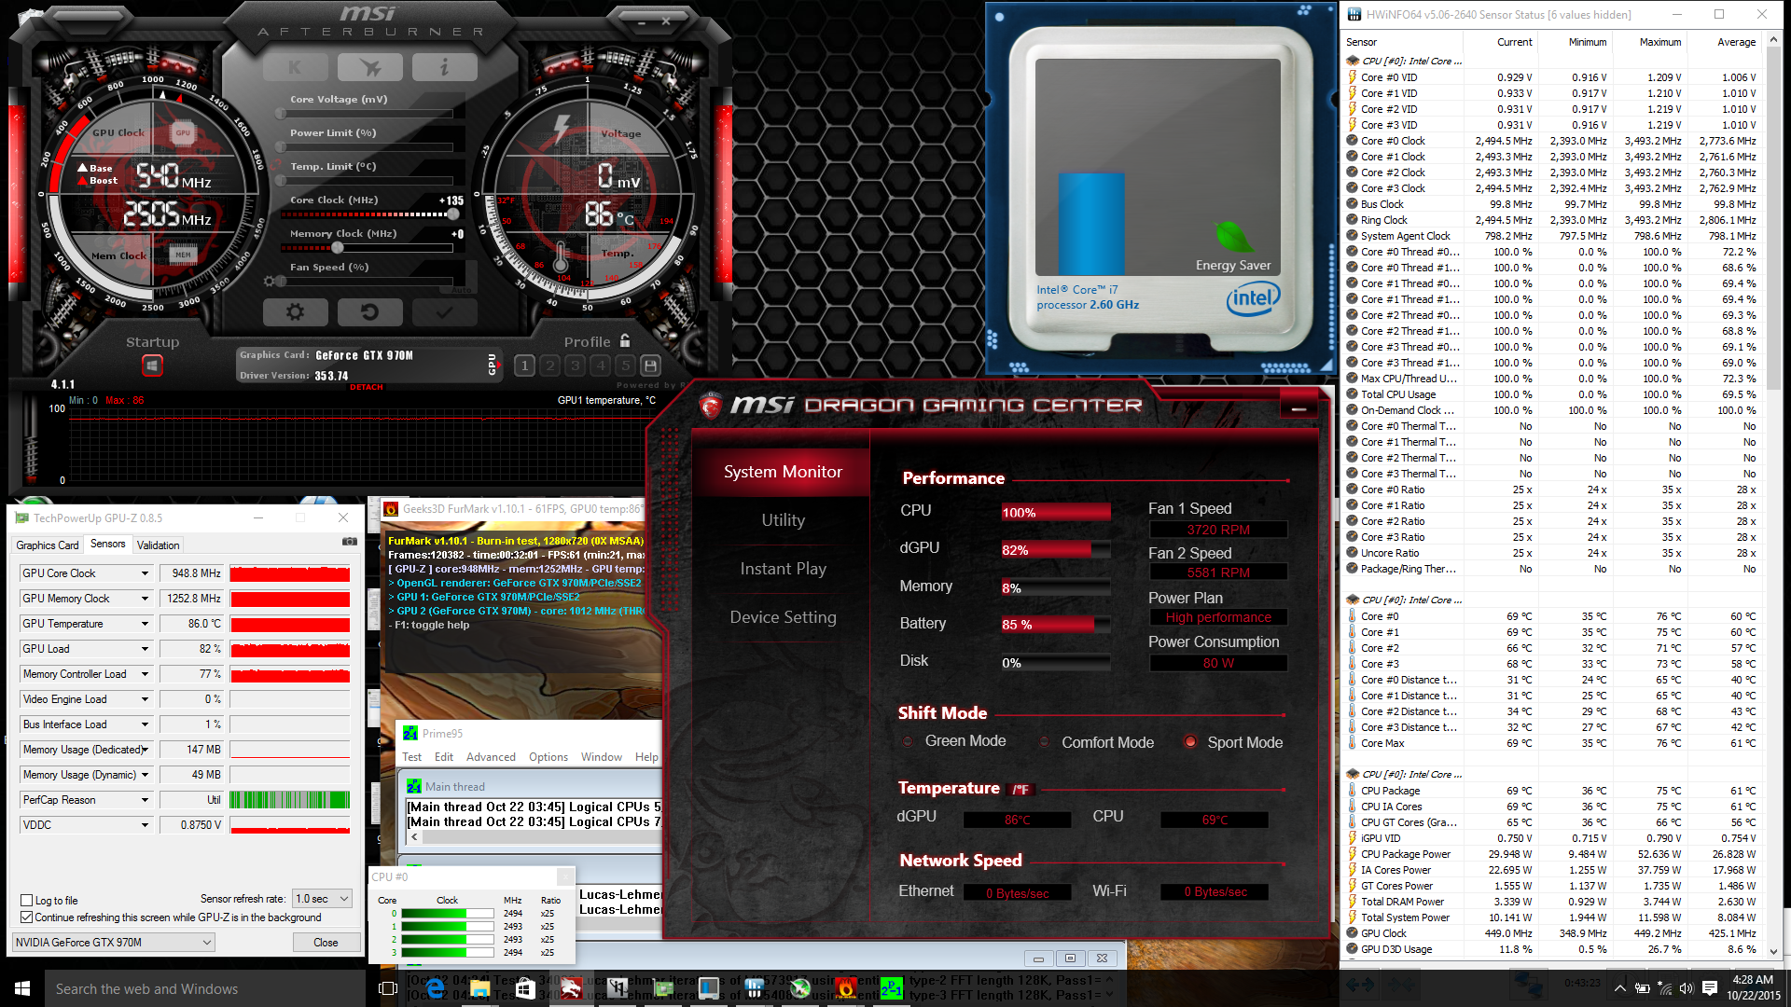Open Kombustor via the K button in Afterburner

[295, 67]
